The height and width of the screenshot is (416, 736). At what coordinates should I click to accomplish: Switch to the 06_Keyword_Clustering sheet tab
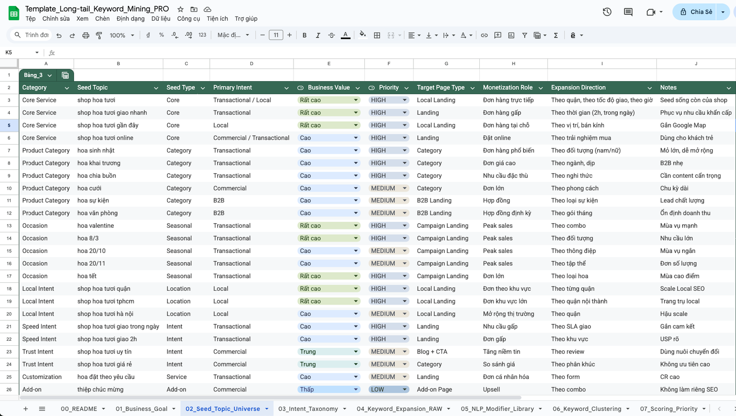[586, 409]
